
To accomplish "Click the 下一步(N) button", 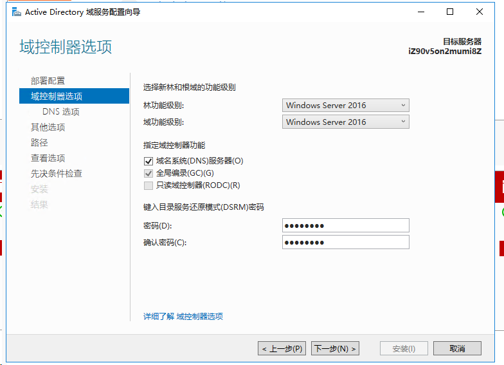I will coord(336,349).
